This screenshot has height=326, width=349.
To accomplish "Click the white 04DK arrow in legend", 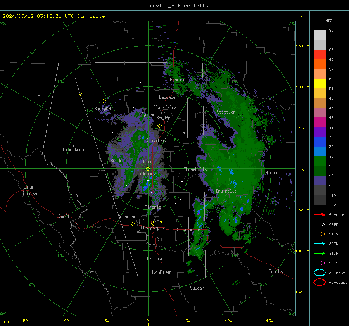I will (x=320, y=224).
